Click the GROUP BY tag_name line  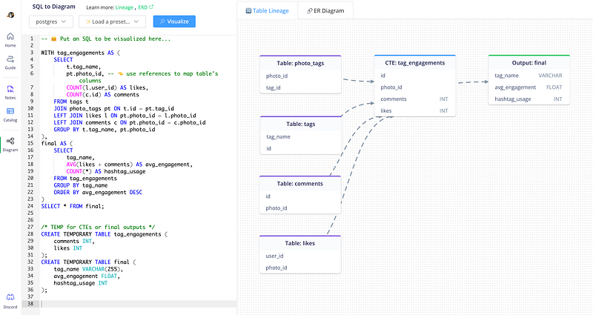coord(81,185)
